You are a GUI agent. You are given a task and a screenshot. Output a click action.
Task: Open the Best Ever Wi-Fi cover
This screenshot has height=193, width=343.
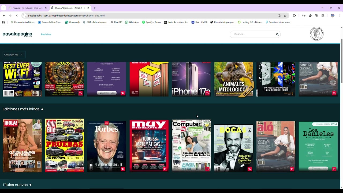click(x=22, y=79)
